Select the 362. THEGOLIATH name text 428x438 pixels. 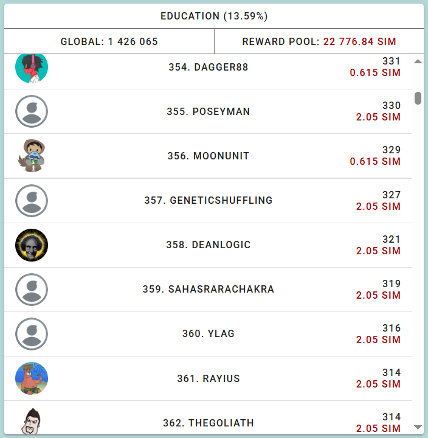[209, 423]
